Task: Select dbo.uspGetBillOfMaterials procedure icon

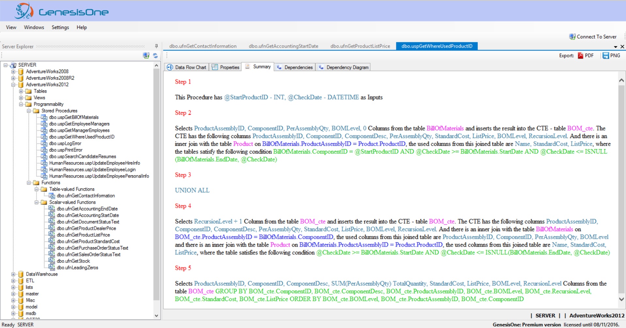Action: coord(44,117)
